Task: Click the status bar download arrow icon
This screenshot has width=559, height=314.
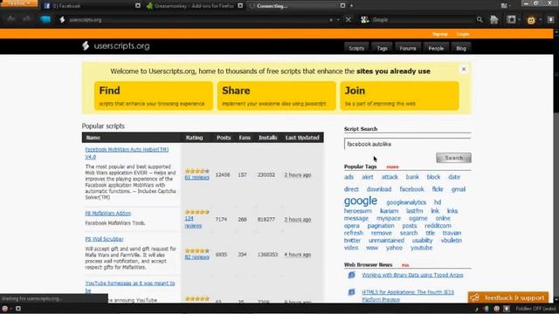Action: coord(507,309)
